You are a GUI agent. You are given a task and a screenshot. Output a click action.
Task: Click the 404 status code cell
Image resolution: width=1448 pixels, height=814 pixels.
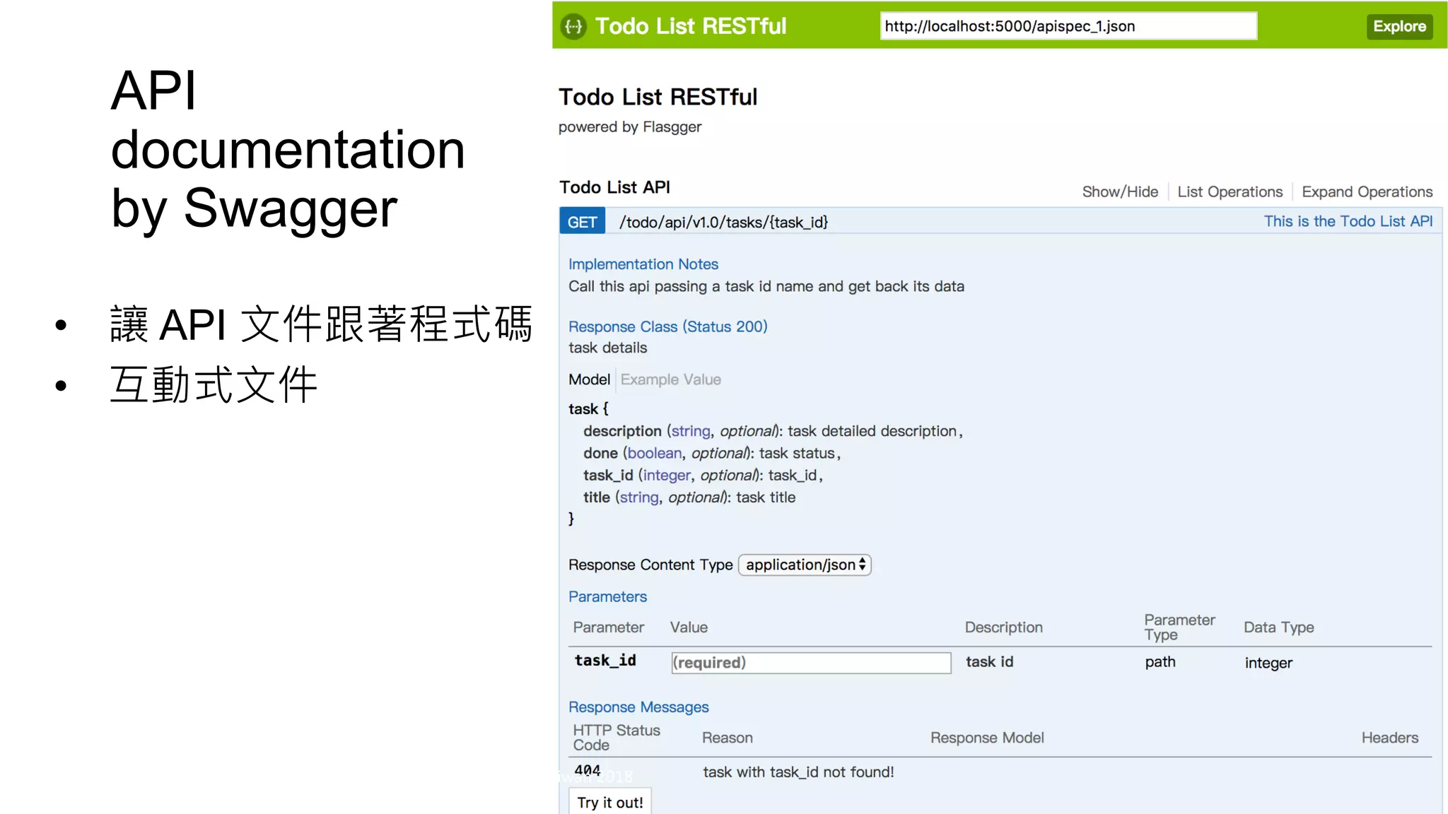click(x=587, y=770)
